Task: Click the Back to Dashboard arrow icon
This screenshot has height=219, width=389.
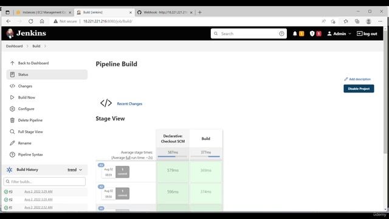Action: (x=12, y=63)
